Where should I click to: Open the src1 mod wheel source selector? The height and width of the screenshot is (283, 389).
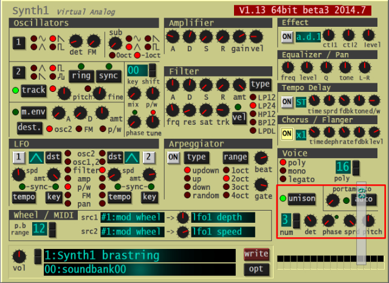tap(133, 217)
